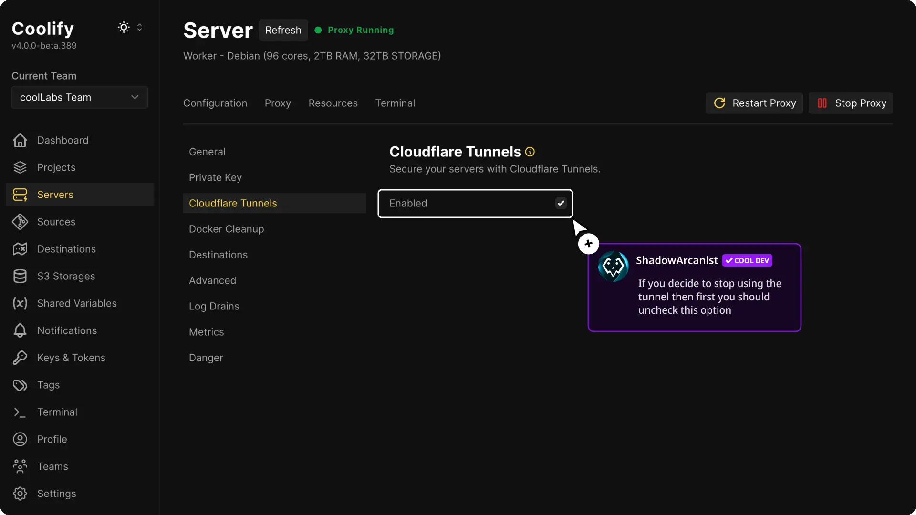Switch to the Resources tab
Screen dimensions: 916x515
pyautogui.click(x=333, y=103)
